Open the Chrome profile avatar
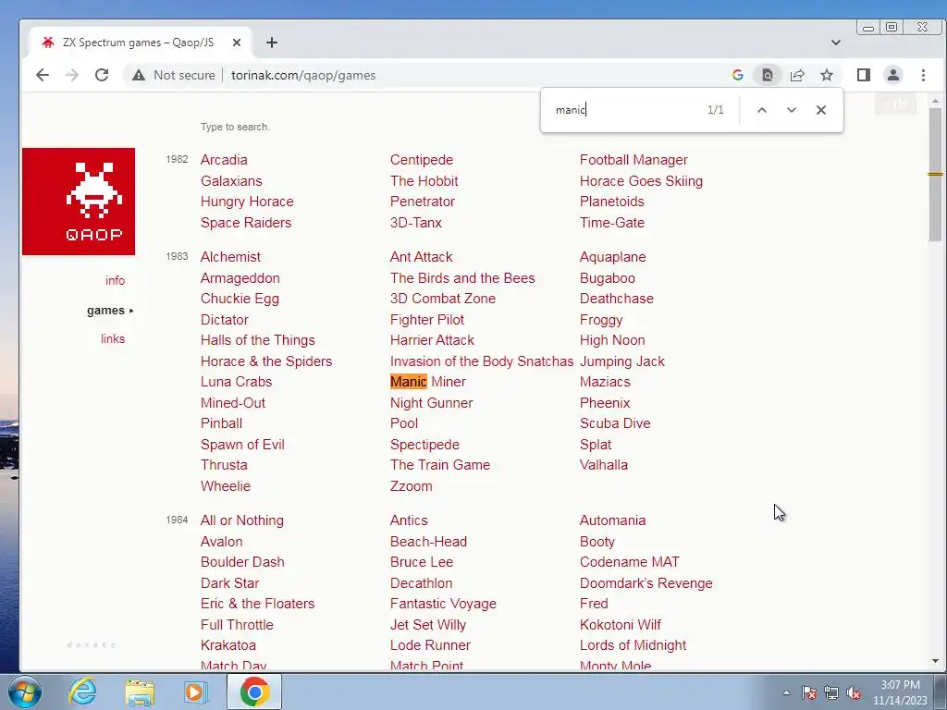Viewport: 947px width, 710px height. pos(893,75)
